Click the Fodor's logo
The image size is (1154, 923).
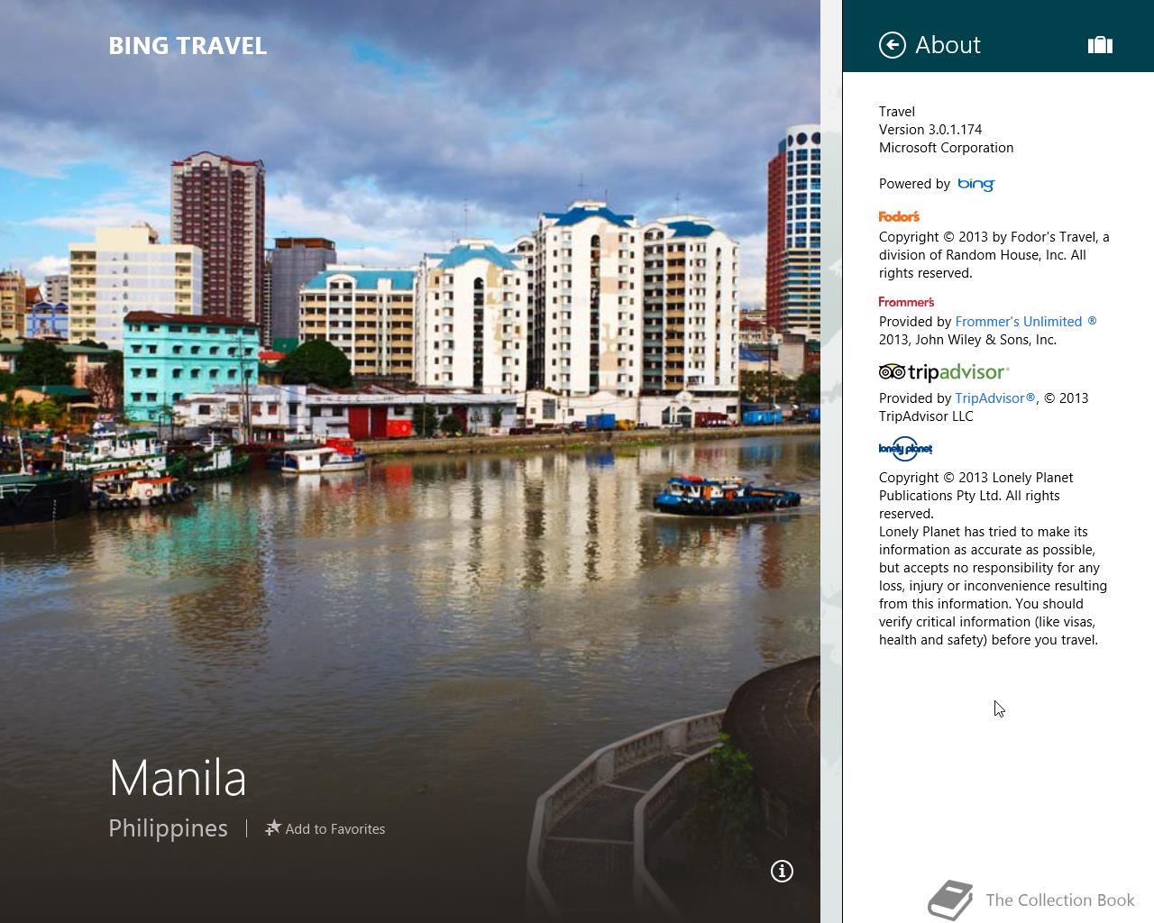pyautogui.click(x=899, y=216)
